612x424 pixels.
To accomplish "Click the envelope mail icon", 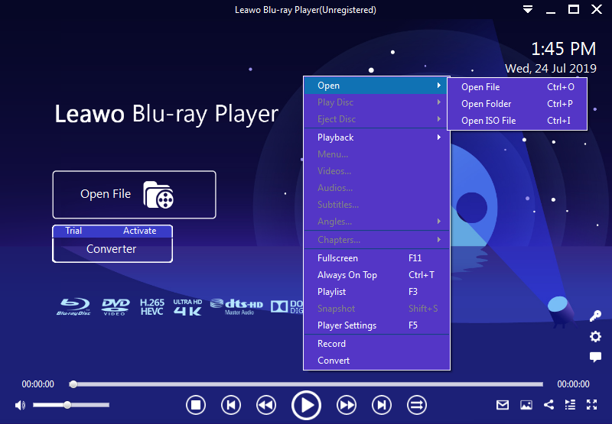I will 503,406.
